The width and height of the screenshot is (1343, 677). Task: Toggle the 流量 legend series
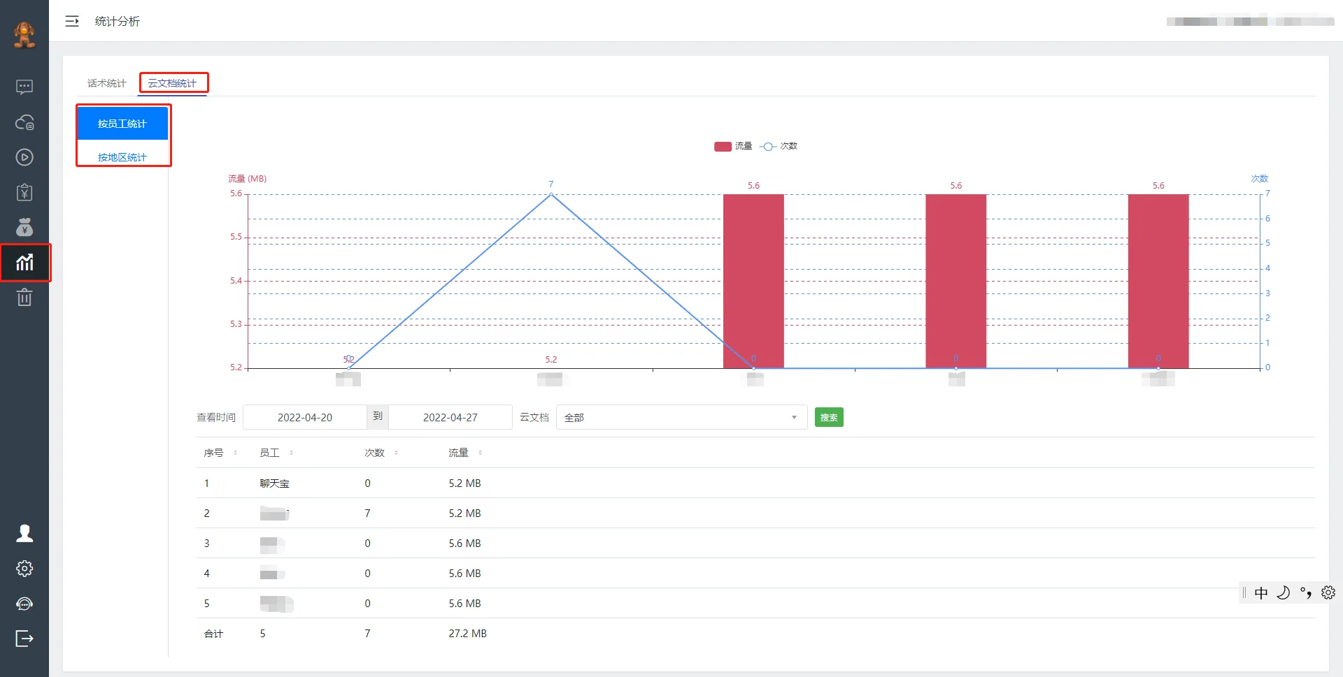coord(733,146)
